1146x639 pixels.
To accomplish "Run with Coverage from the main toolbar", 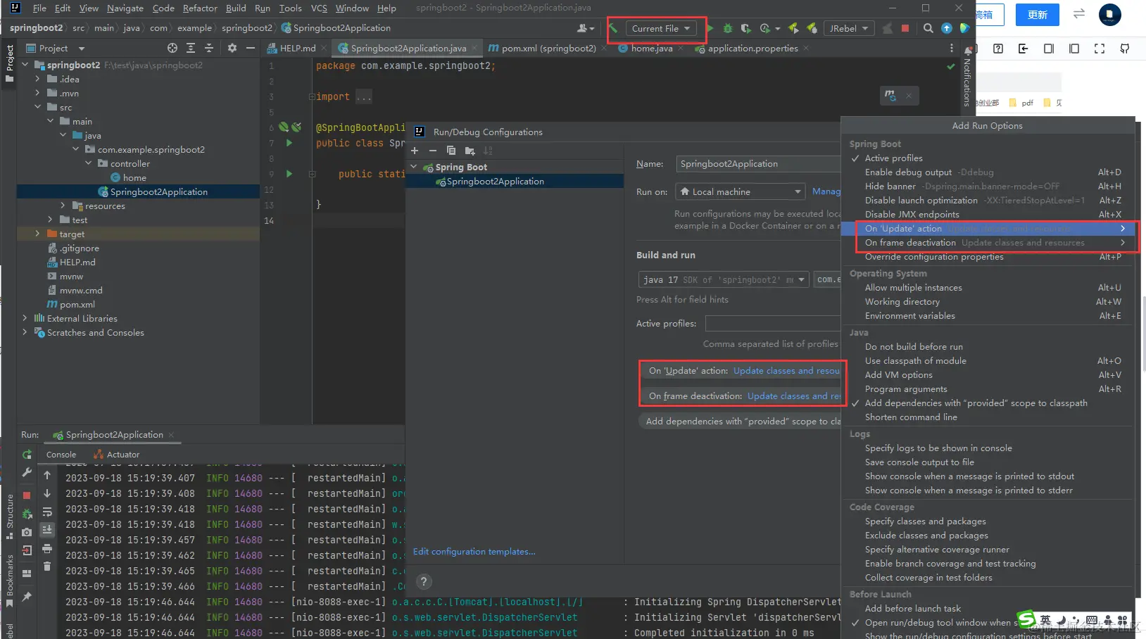I will [746, 28].
